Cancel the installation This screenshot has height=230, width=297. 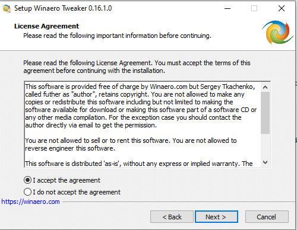coord(267,217)
